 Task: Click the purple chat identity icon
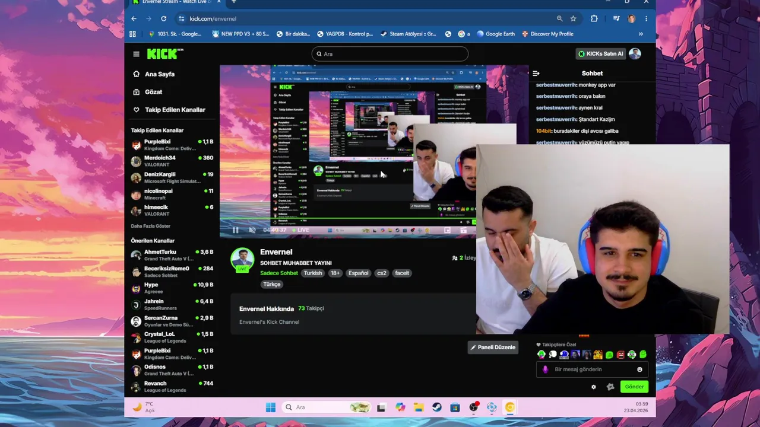pos(545,369)
